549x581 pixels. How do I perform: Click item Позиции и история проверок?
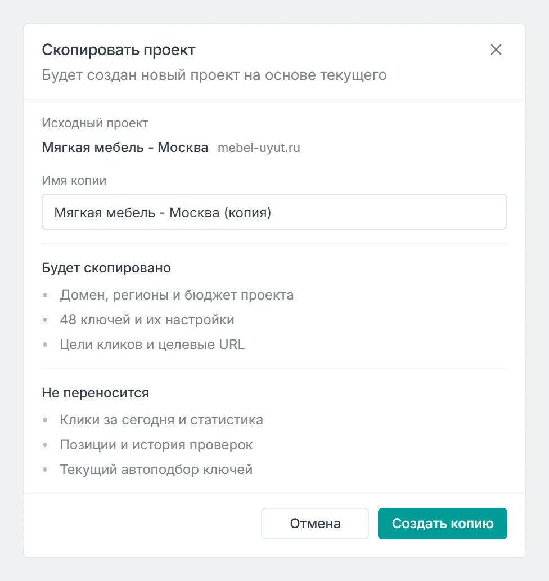pyautogui.click(x=156, y=445)
